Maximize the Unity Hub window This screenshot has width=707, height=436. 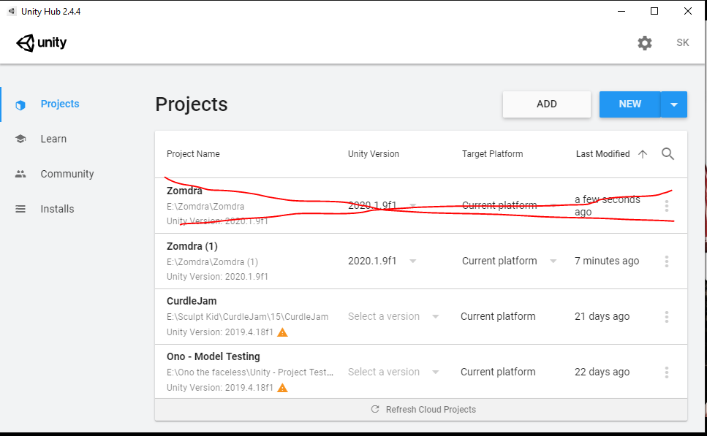coord(654,11)
